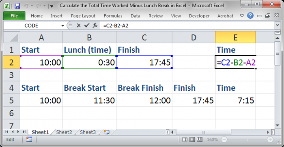This screenshot has height=147, width=284.
Task: Open the Formulas ribbon tab
Action: click(113, 16)
